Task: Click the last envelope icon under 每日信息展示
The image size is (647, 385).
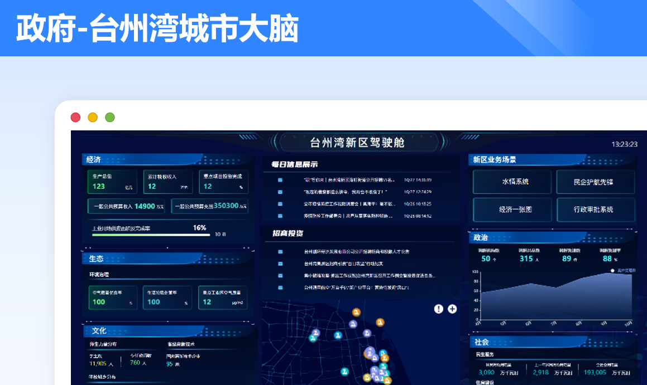Action: click(x=280, y=216)
